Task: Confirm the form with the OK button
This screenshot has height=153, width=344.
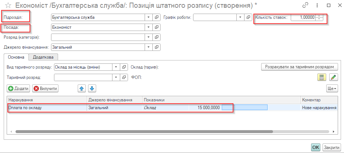Action: (x=316, y=147)
